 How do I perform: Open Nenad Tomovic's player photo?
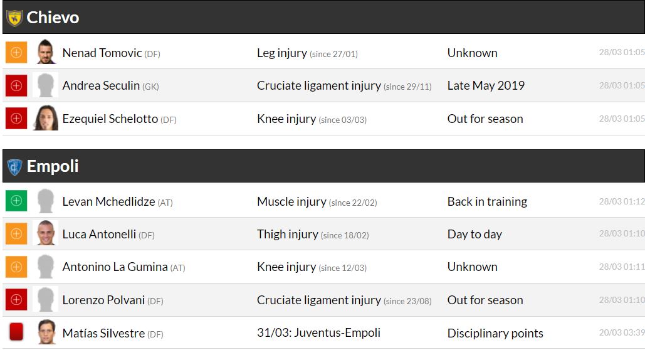[x=45, y=53]
